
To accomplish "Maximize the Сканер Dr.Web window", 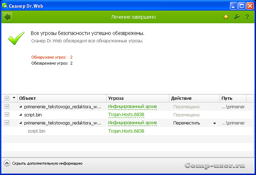I will [x=242, y=6].
